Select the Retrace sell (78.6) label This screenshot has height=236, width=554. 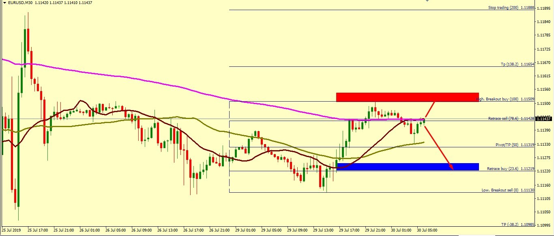pos(511,118)
